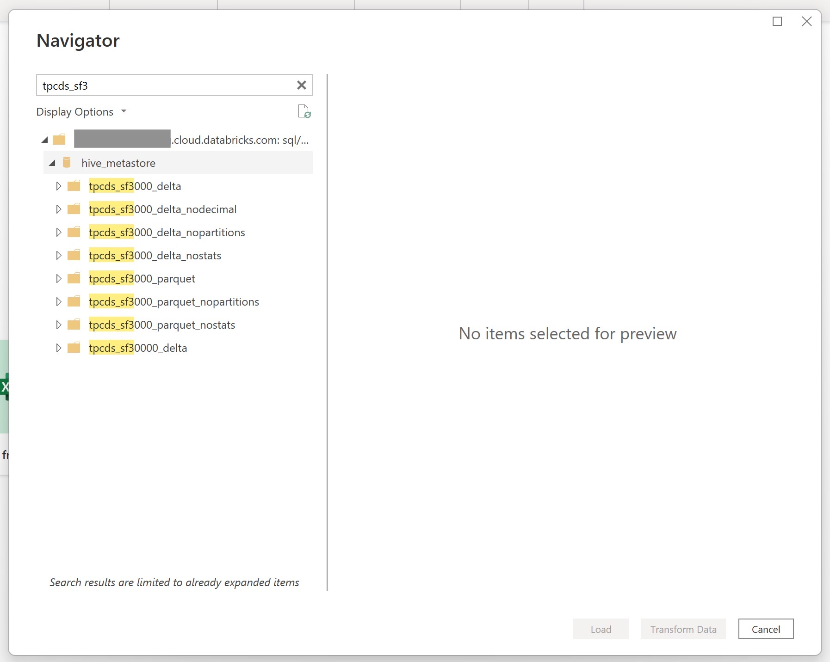Click the Transform Data button
The height and width of the screenshot is (662, 830).
pos(683,629)
